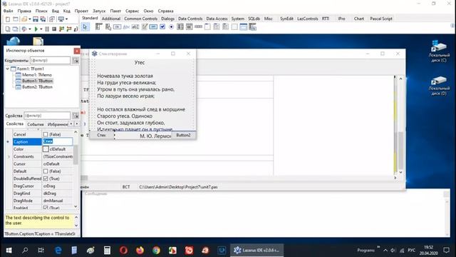This screenshot has height=257, width=456.
Task: Click the Open file folder icon
Action: (x=24, y=19)
